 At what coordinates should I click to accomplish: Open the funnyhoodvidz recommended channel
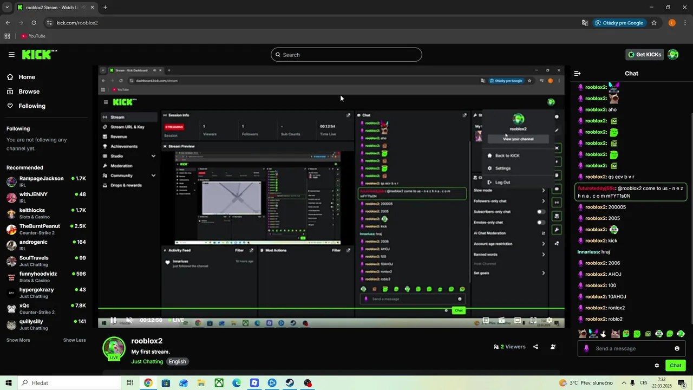point(46,277)
